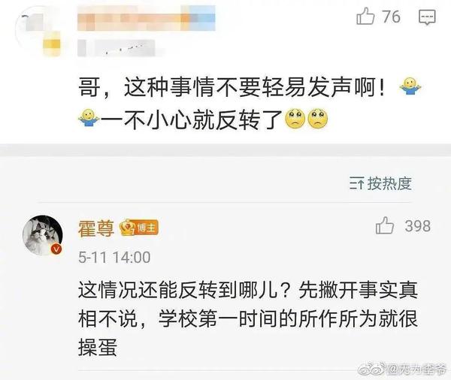Image resolution: width=451 pixels, height=380 pixels.
Task: Open the blurred commenter's username
Action: point(146,18)
